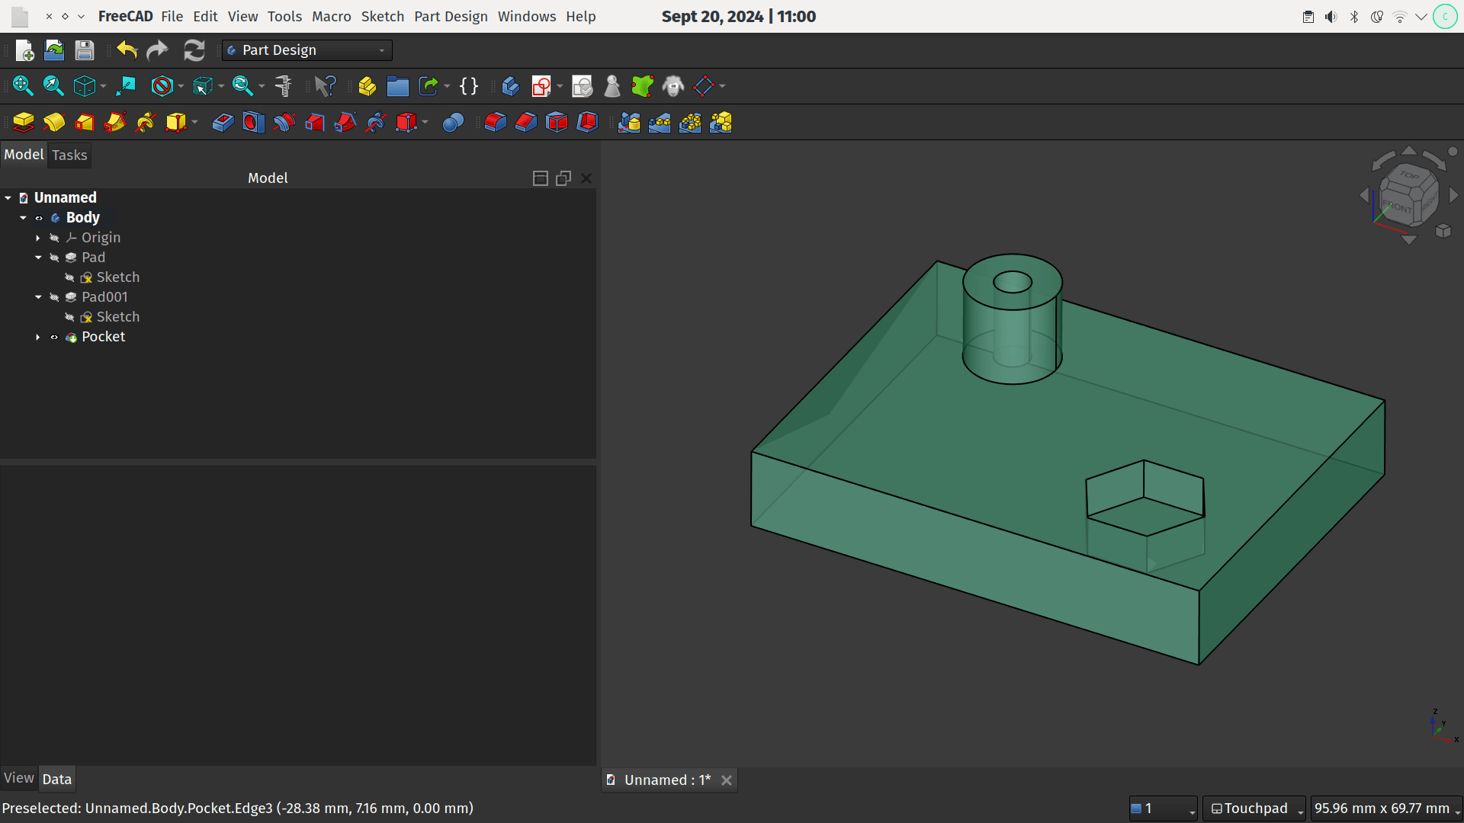Toggle visibility of the Origin item

point(54,238)
